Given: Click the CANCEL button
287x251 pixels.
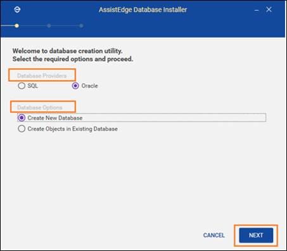Looking at the screenshot, I should [214, 235].
